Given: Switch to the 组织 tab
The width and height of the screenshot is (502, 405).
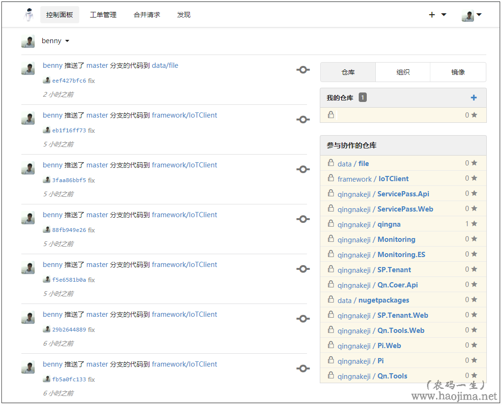Looking at the screenshot, I should pos(403,72).
